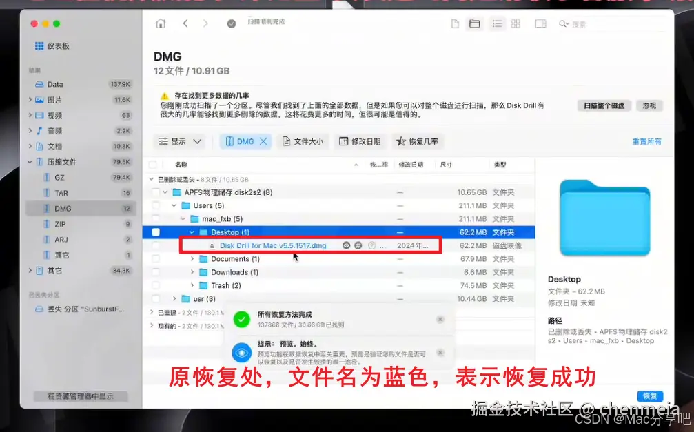Image resolution: width=694 pixels, height=432 pixels.
Task: Open the 显示 display dropdown
Action: pyautogui.click(x=180, y=141)
